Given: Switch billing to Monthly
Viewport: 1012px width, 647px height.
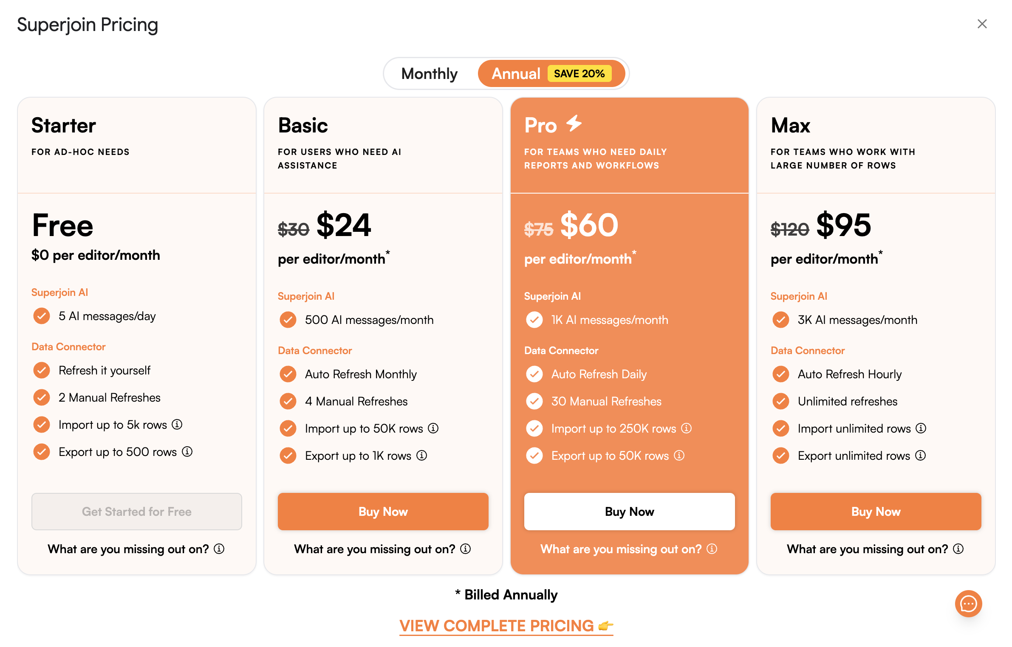Looking at the screenshot, I should click(429, 73).
